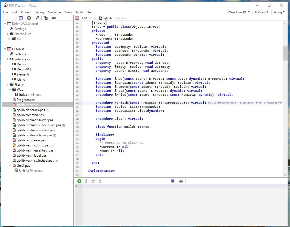Click the DFMTest breadcrumb in the path bar
Viewport: 290px width, 227px height.
pos(86,18)
